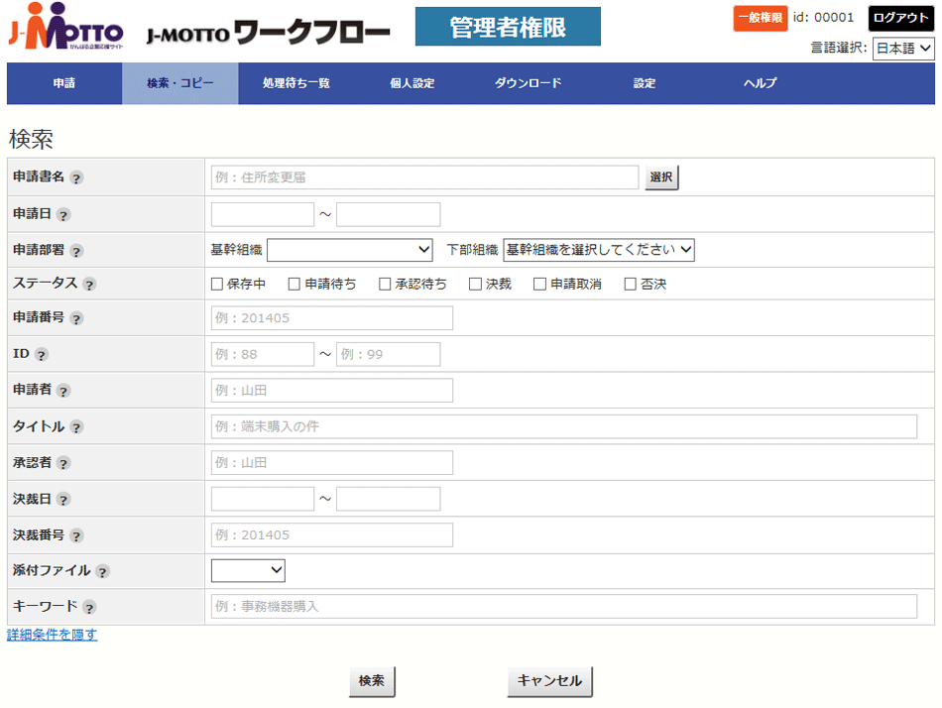Open the ダウンロード menu item
942x708 pixels.
coord(528,83)
